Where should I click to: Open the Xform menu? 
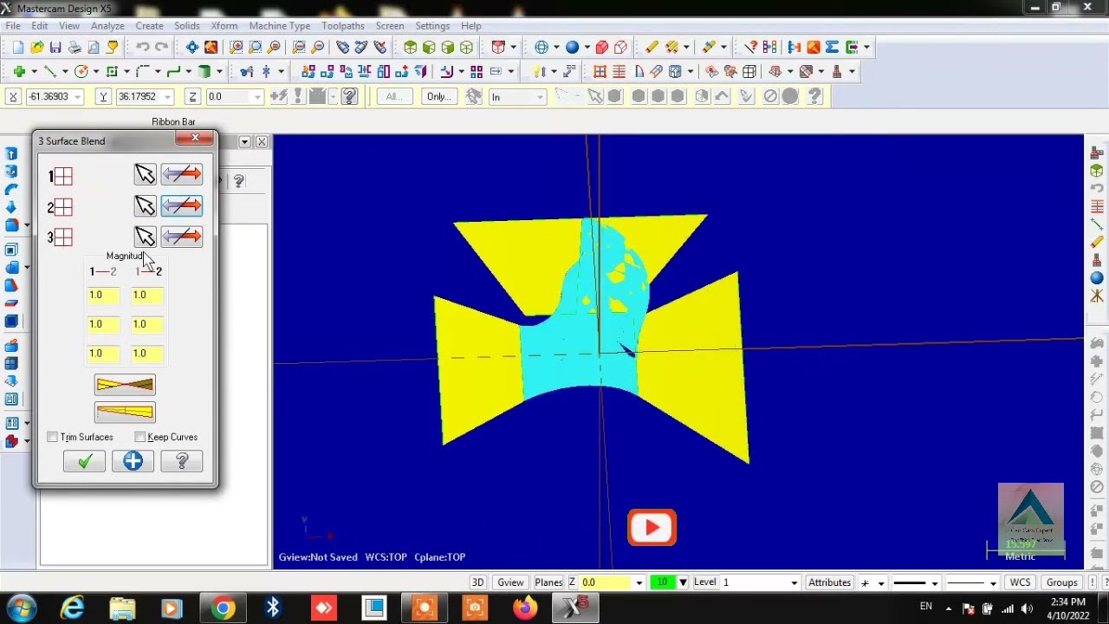click(x=224, y=26)
